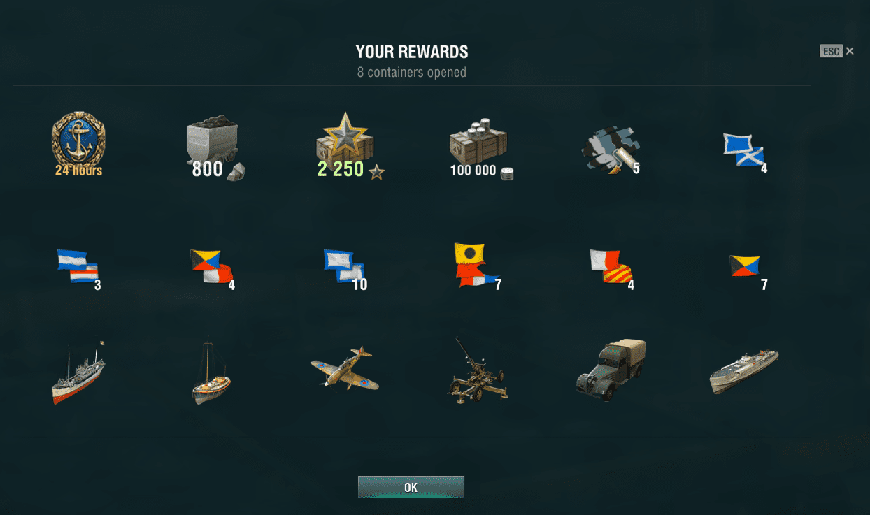
Task: Select the canvas-covered military truck
Action: coord(611,370)
